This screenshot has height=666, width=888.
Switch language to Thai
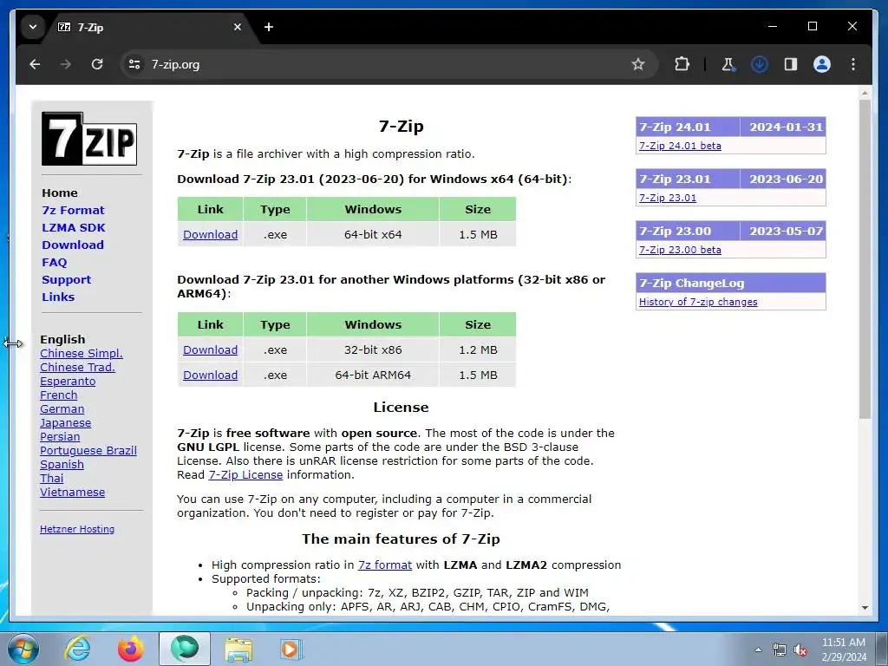coord(51,478)
